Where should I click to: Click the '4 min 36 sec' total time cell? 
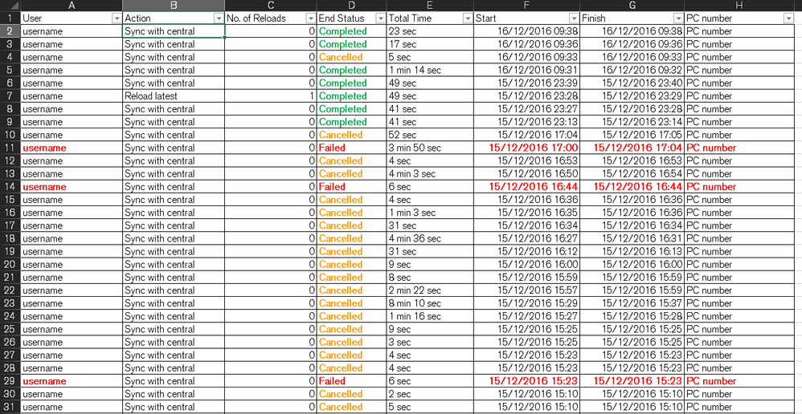click(430, 239)
